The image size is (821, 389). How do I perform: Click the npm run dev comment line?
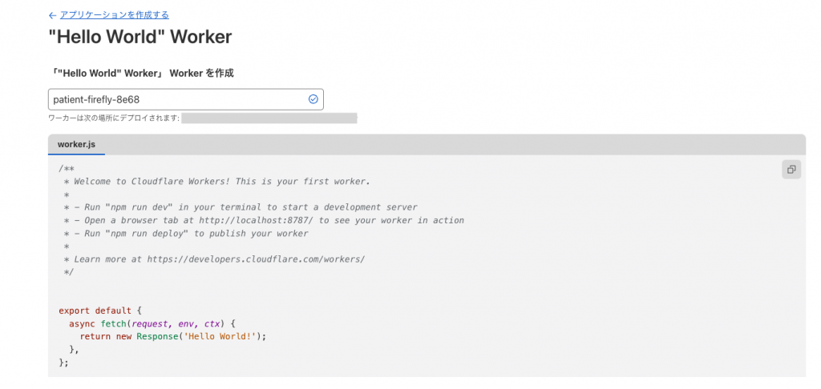[241, 207]
